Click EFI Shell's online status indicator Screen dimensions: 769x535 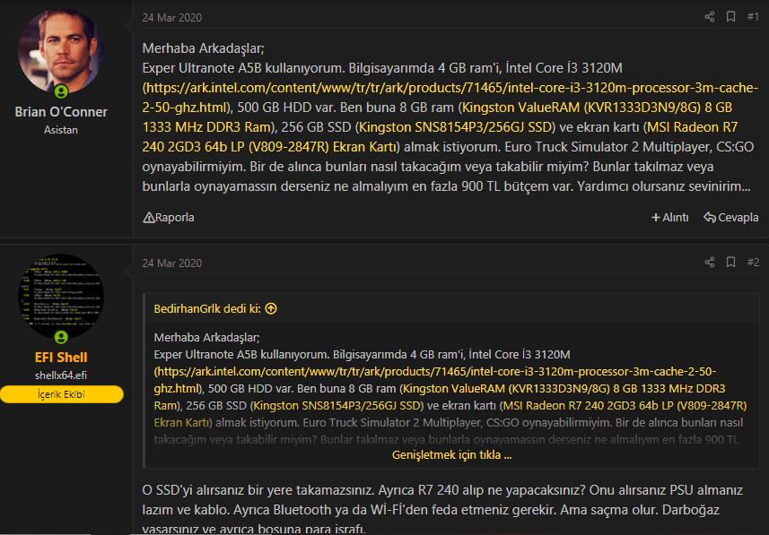click(61, 337)
